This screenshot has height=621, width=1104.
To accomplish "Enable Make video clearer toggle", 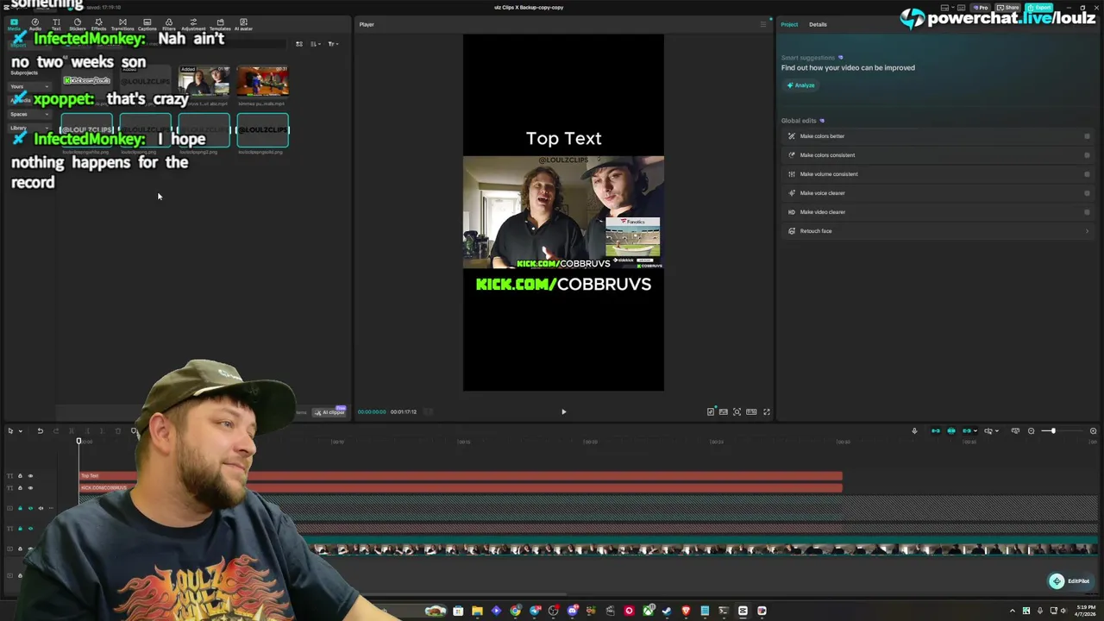I will [x=1087, y=212].
